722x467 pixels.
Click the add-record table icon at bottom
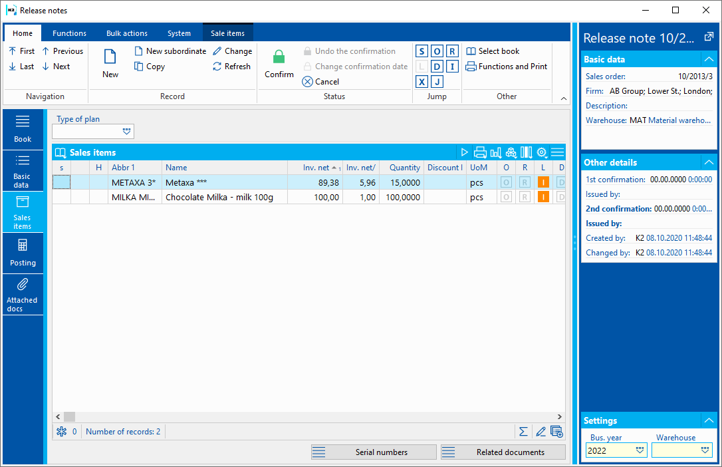click(556, 432)
